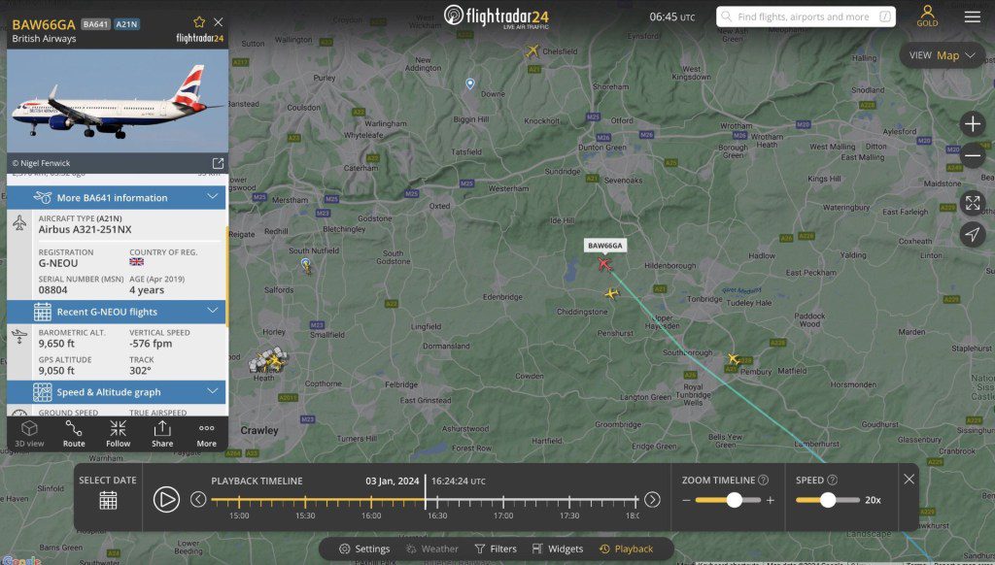Click the Flightradar24 logo
995x565 pixels.
[497, 17]
